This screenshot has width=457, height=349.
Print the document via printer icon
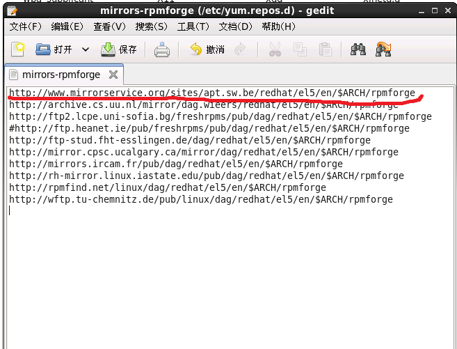[x=162, y=49]
